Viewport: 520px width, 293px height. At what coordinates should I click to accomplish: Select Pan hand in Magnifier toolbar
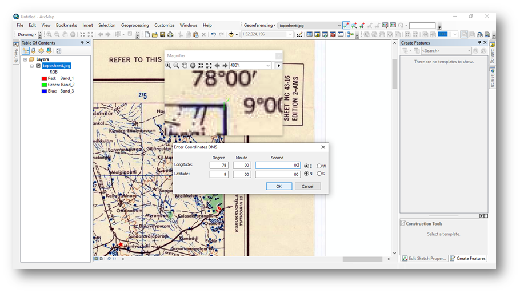click(185, 65)
